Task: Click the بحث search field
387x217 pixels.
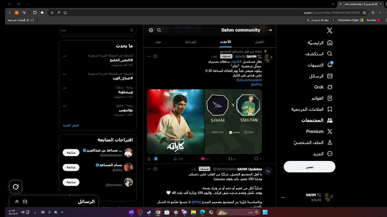Action: [x=98, y=30]
